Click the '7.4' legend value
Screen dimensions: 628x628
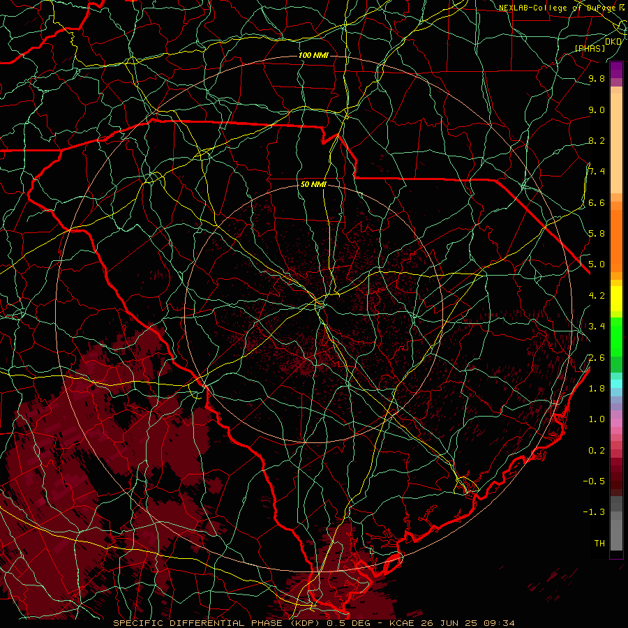pyautogui.click(x=597, y=172)
